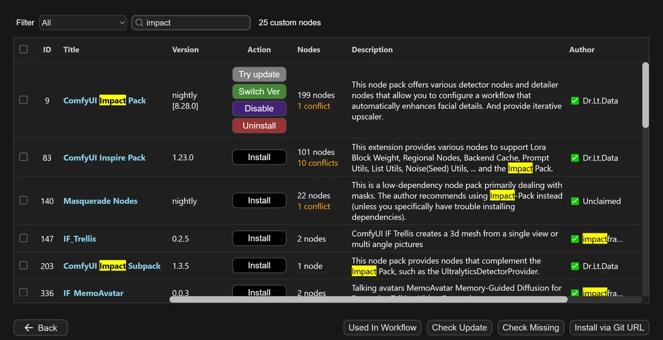663x340 pixels.
Task: Click Install via Git URL button
Action: pos(609,328)
